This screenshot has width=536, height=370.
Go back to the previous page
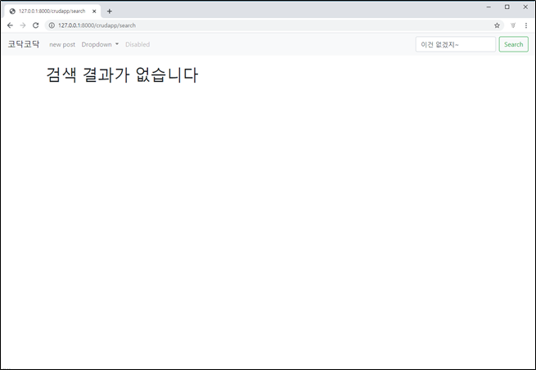click(10, 25)
